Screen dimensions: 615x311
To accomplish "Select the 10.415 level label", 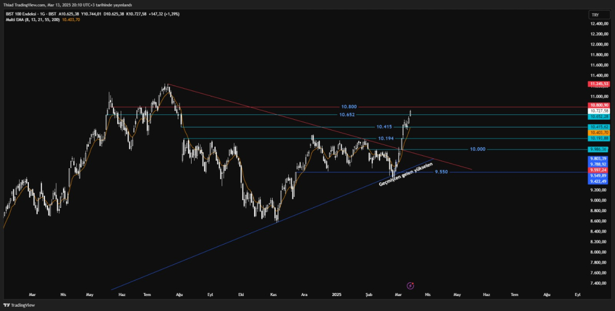I will coord(384,127).
